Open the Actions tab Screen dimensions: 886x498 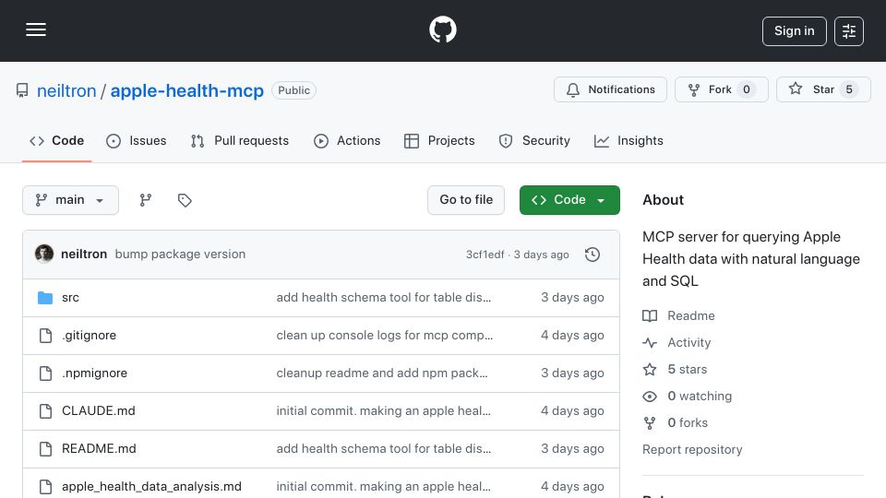pos(347,140)
